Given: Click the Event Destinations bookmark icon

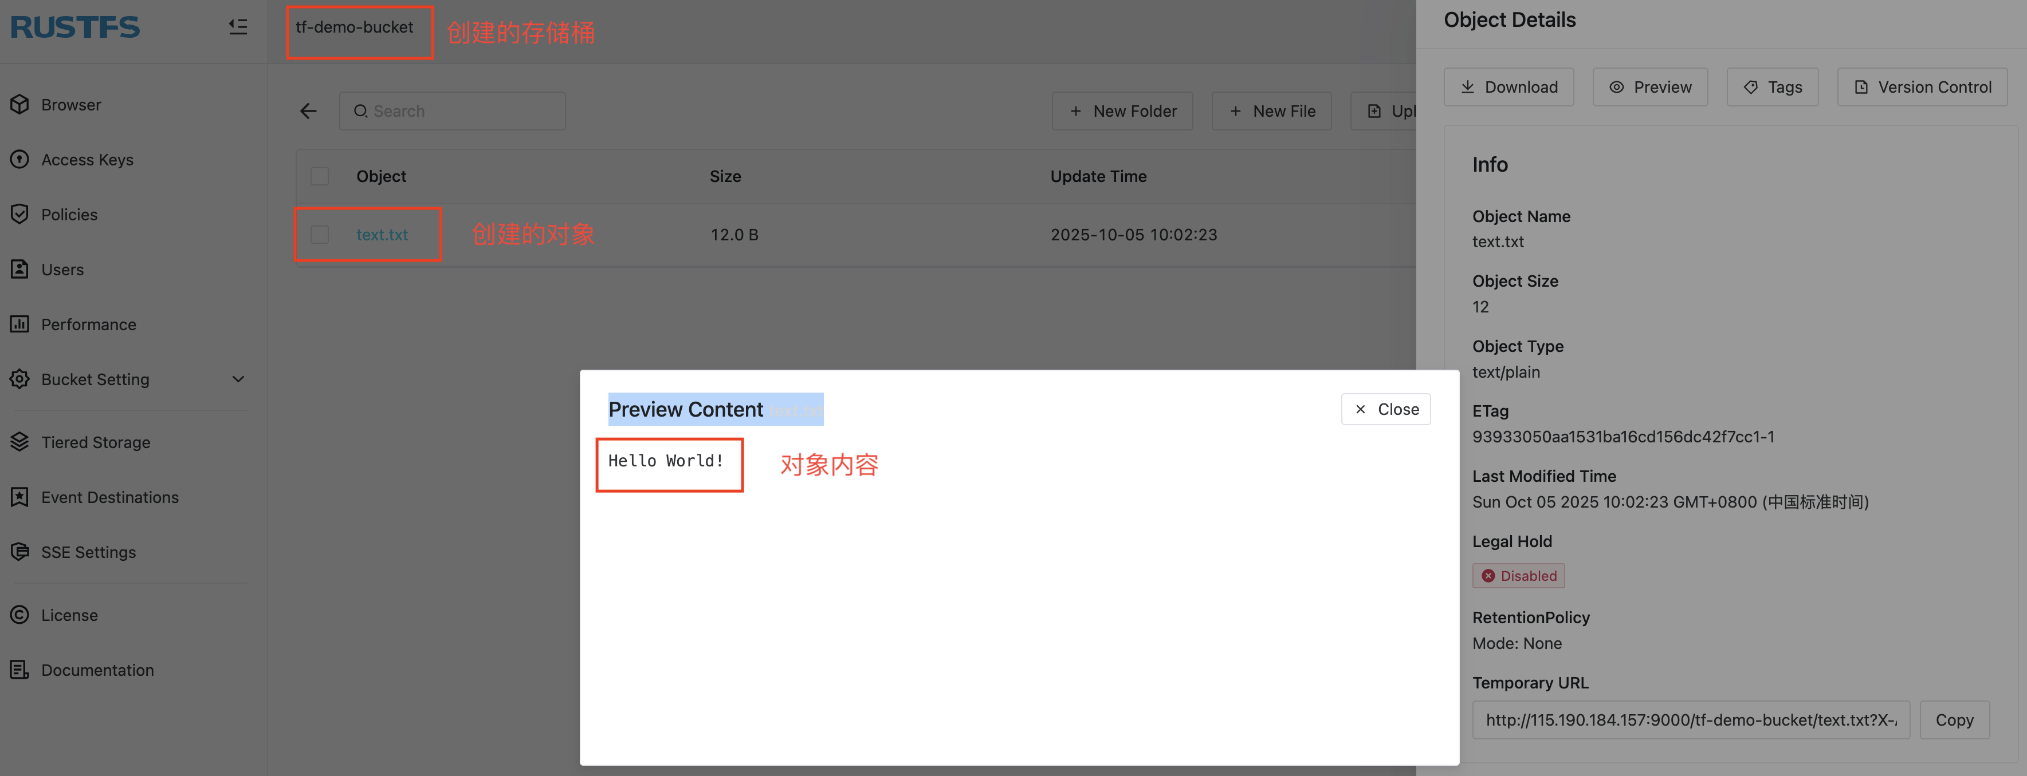Looking at the screenshot, I should click(x=19, y=497).
